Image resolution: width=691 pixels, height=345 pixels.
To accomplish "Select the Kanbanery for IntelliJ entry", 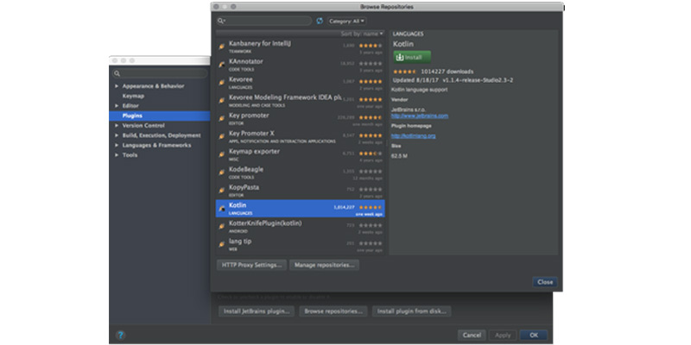I will point(300,47).
